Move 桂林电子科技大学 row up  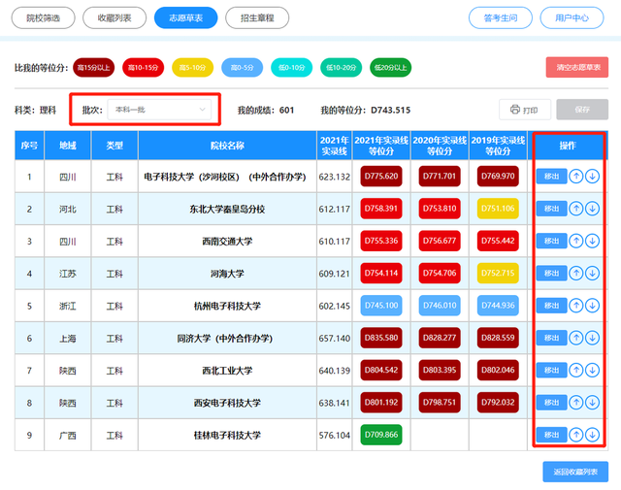(575, 435)
